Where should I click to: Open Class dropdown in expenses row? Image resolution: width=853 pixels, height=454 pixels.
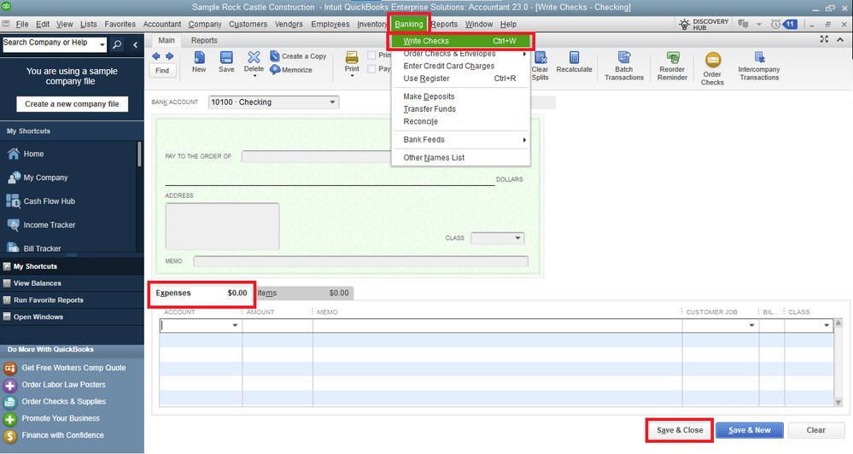click(827, 325)
